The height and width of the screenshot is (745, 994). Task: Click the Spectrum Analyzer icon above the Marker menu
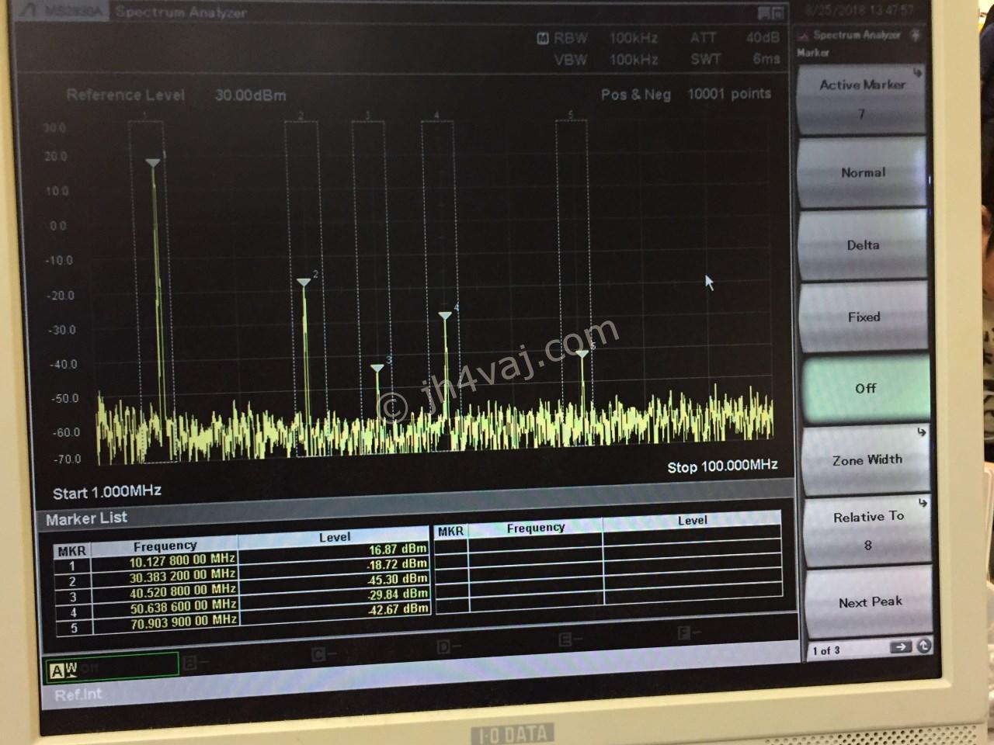point(805,35)
